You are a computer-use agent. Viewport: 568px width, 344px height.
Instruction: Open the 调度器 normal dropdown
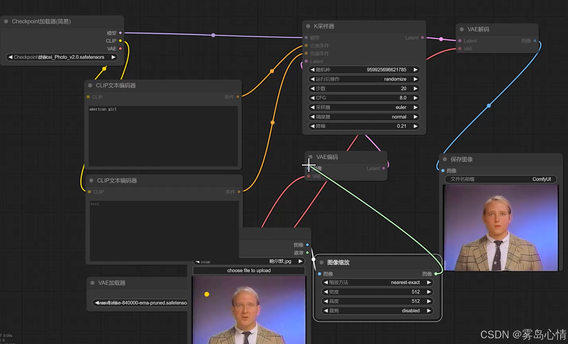(364, 117)
